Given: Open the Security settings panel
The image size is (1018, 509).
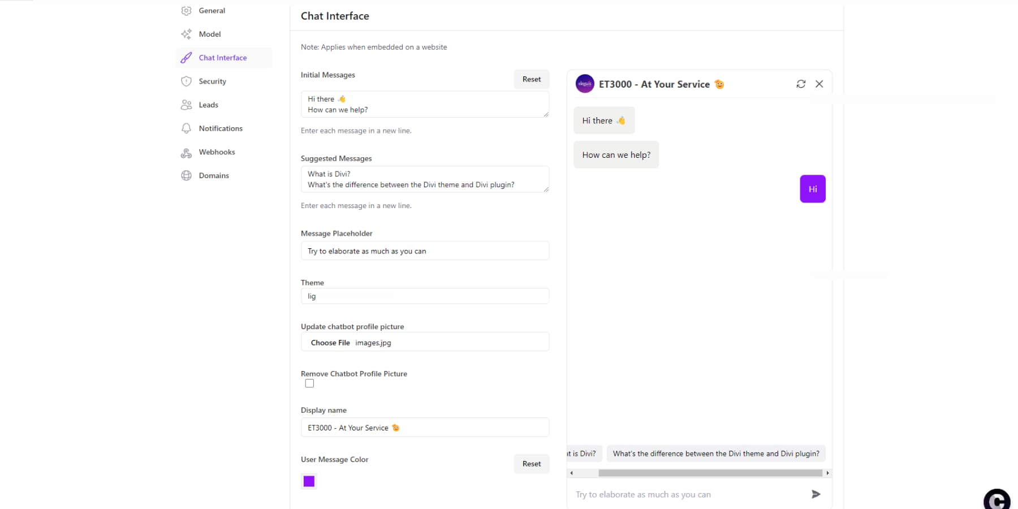Looking at the screenshot, I should pyautogui.click(x=211, y=81).
